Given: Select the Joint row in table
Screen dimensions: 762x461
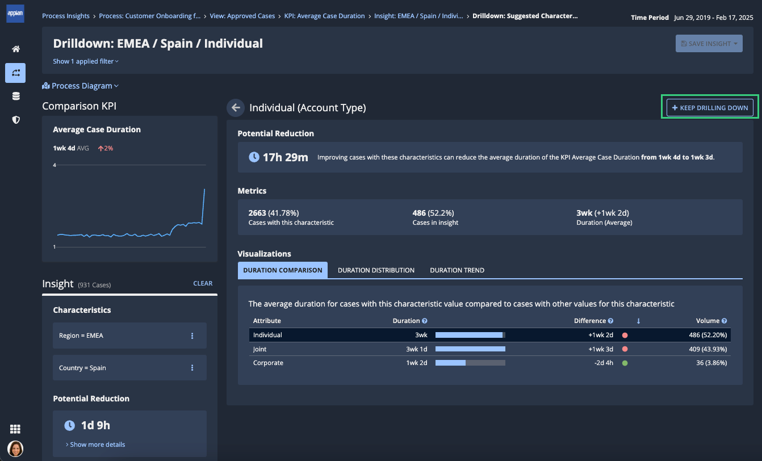Looking at the screenshot, I should tap(490, 349).
